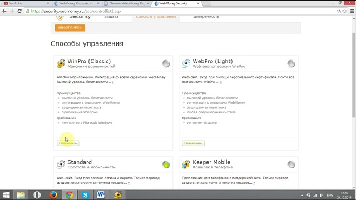Image resolution: width=356 pixels, height=200 pixels.
Task: Click the green padlock security icon
Action: tap(28, 11)
